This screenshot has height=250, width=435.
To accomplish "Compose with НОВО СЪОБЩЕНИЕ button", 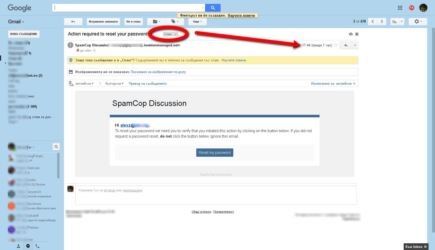I will (24, 34).
